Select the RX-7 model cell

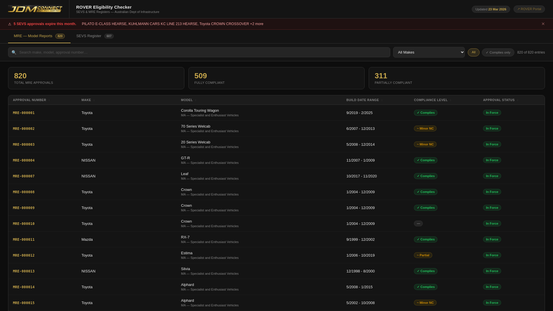coord(210,240)
